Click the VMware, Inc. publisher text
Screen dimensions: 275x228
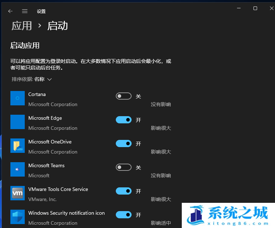pos(42,199)
